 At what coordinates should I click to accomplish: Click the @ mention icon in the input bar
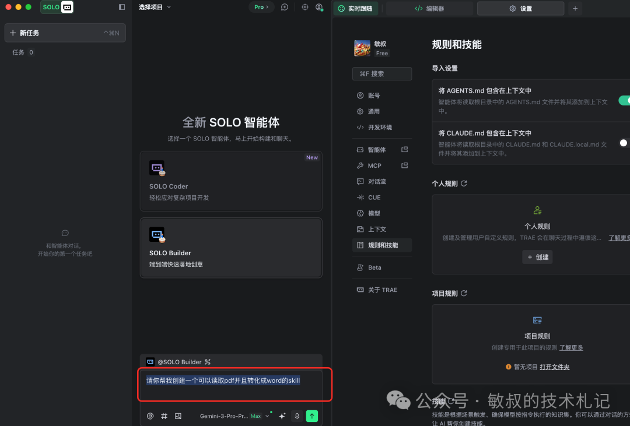pyautogui.click(x=150, y=416)
